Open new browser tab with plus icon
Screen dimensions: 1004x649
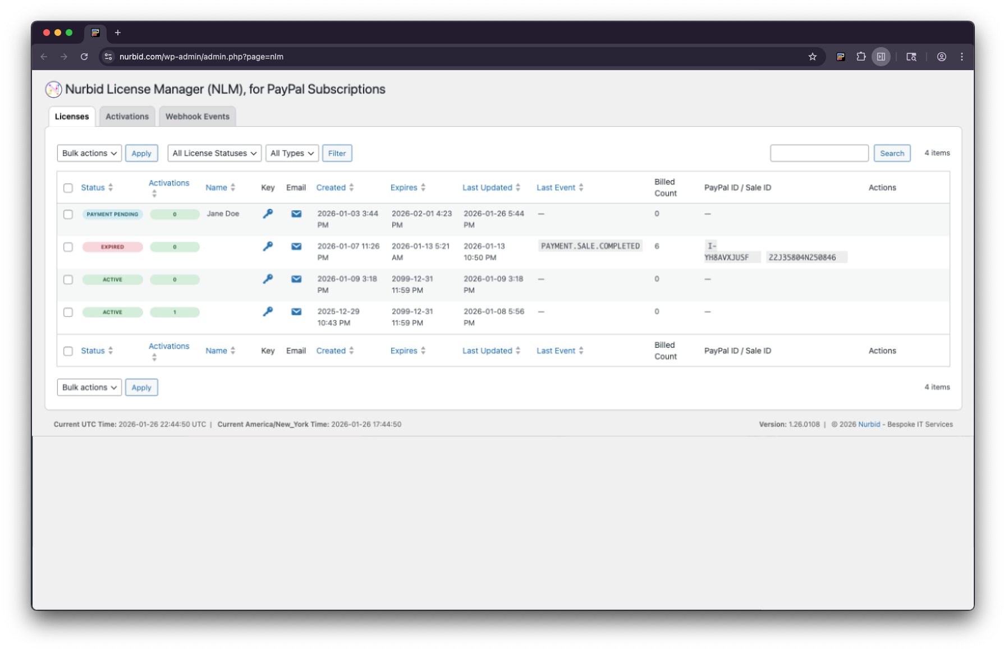118,33
